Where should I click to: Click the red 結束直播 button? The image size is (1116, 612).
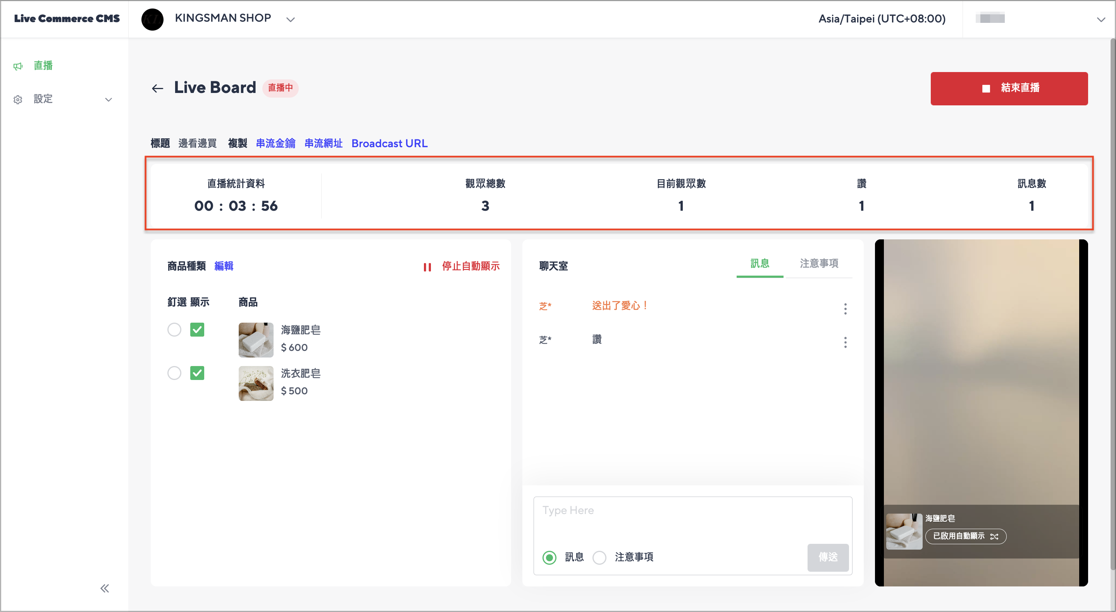1009,88
